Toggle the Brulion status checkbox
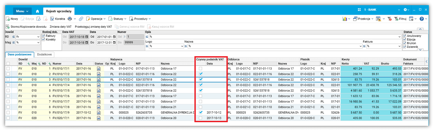This screenshot has width=434, height=131. click(405, 43)
